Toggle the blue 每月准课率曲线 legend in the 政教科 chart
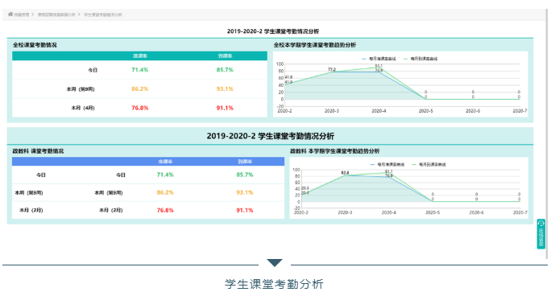The width and height of the screenshot is (555, 296). coord(387,164)
